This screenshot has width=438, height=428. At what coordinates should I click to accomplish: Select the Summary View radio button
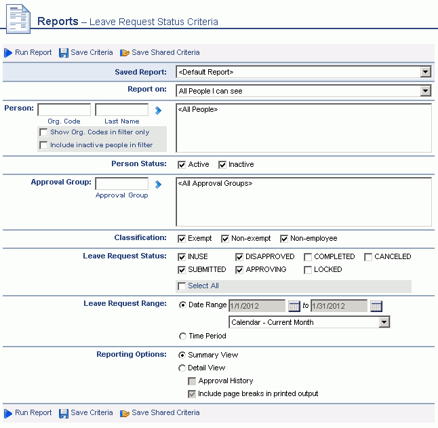pyautogui.click(x=182, y=355)
